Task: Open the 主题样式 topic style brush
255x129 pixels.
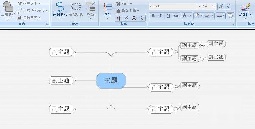Action: tap(246, 7)
